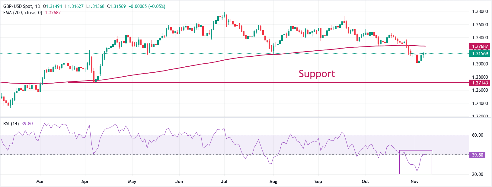Select the 1.27143 support level price tag
492x187 pixels.
[x=480, y=83]
